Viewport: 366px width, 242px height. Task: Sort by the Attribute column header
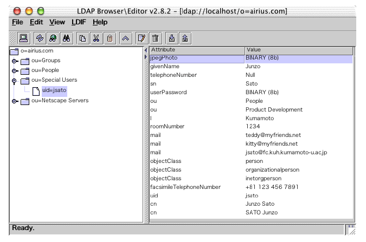point(197,50)
